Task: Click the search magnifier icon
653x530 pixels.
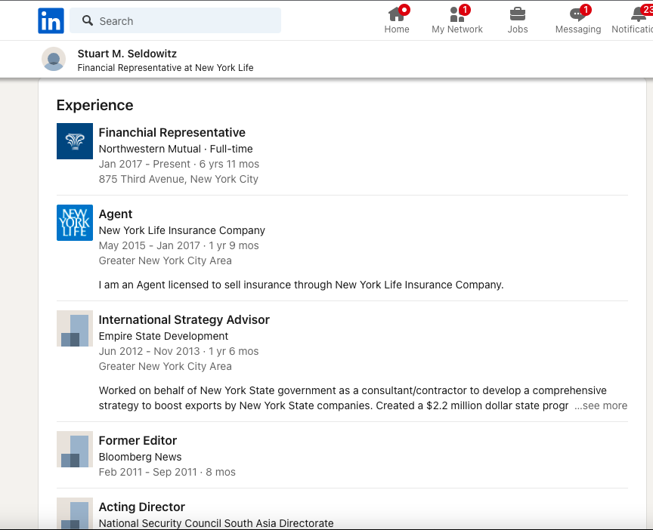Action: point(88,21)
